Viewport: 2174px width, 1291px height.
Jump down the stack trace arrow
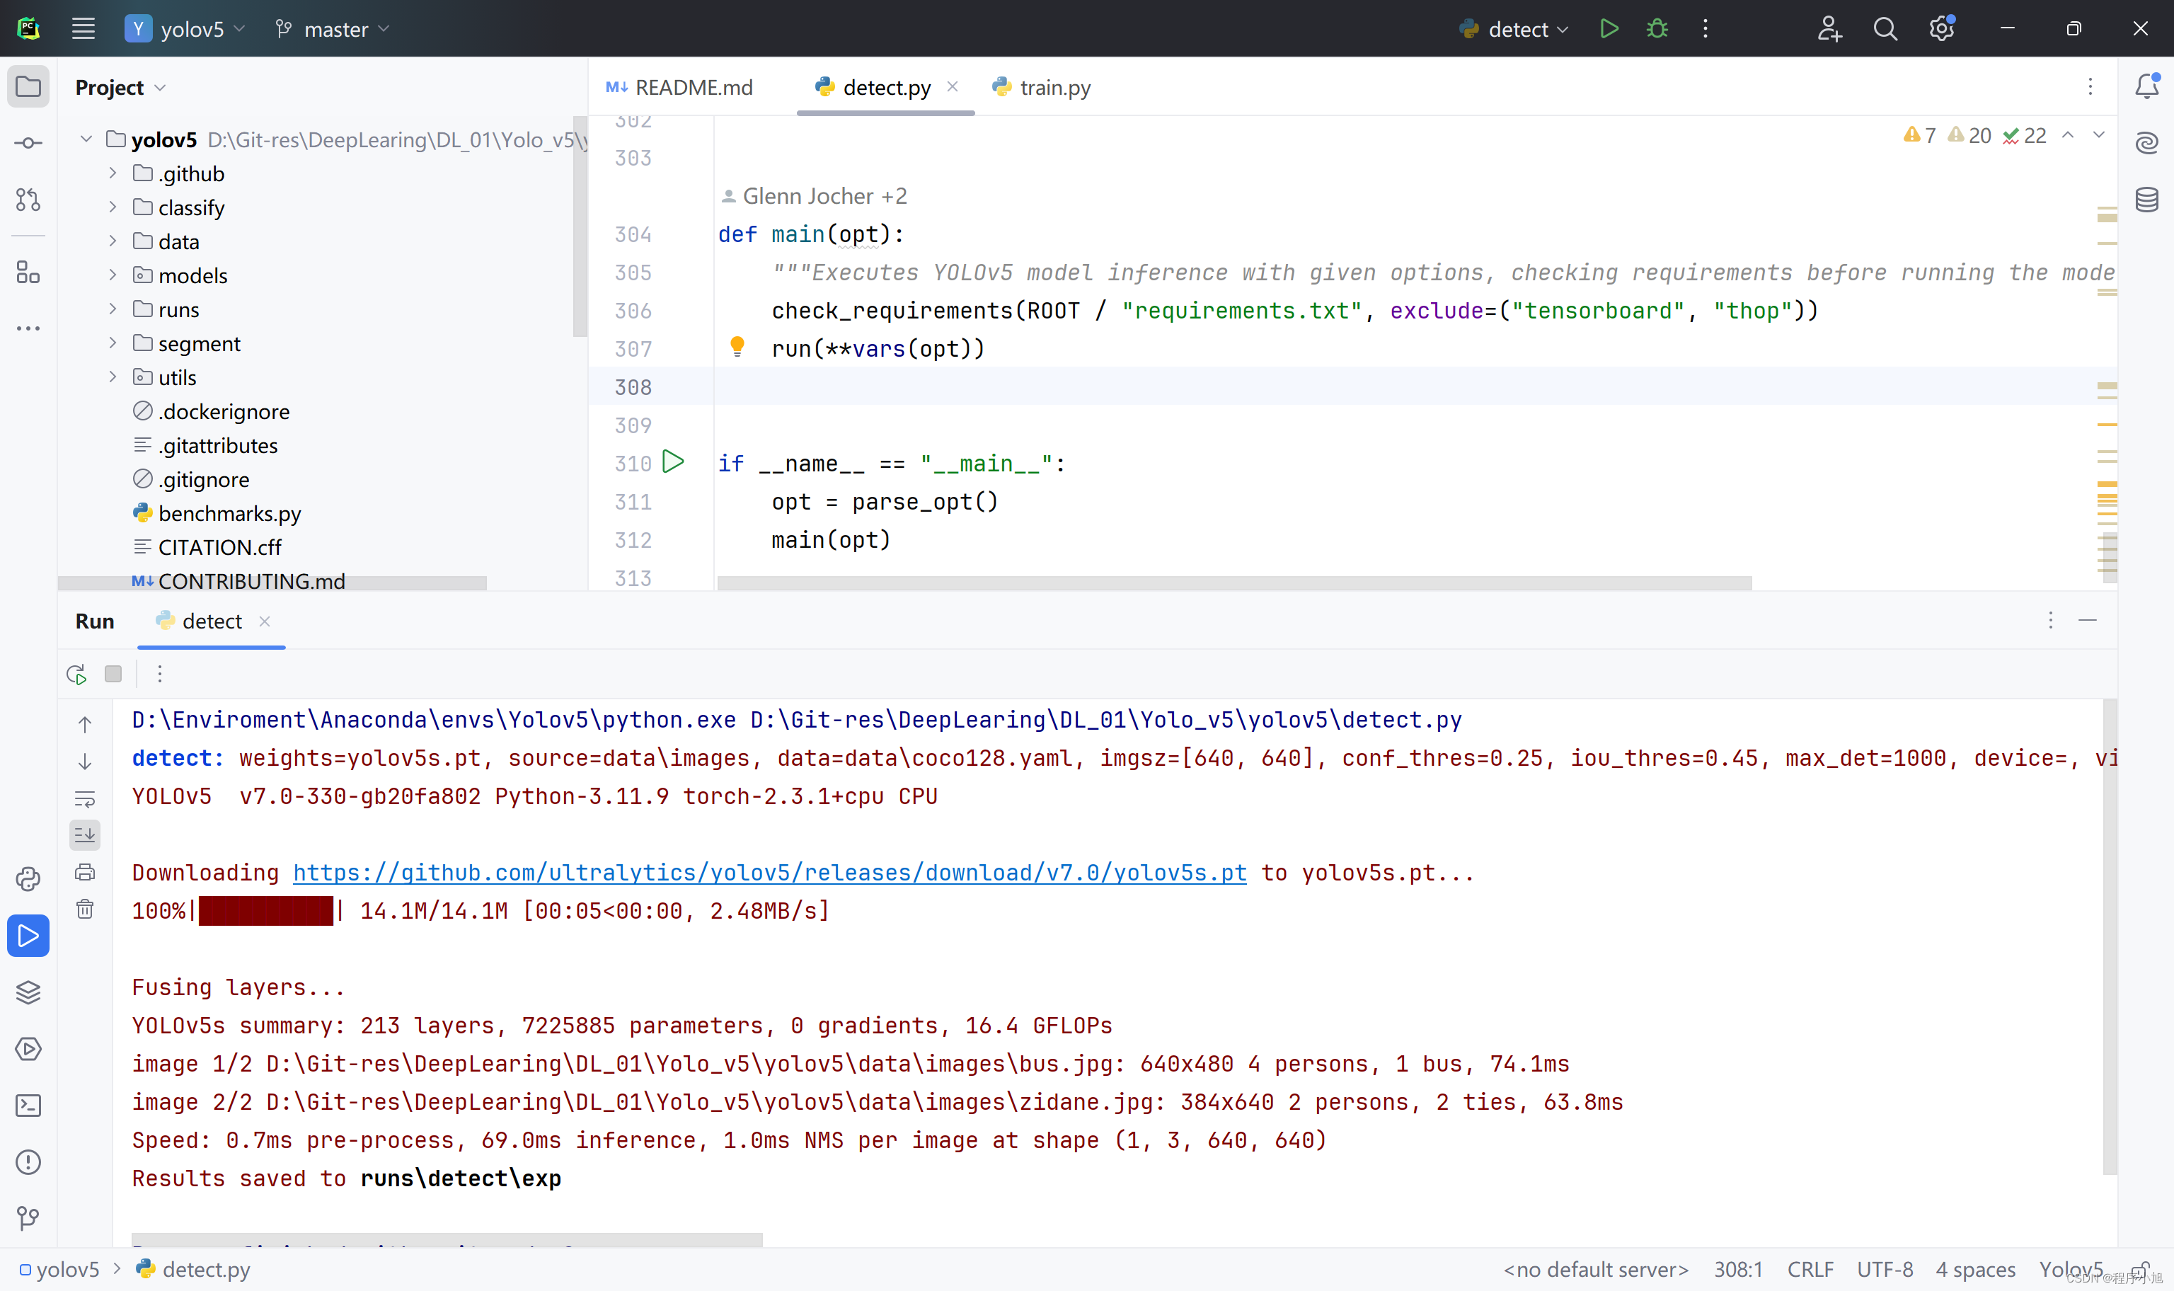pyautogui.click(x=85, y=761)
